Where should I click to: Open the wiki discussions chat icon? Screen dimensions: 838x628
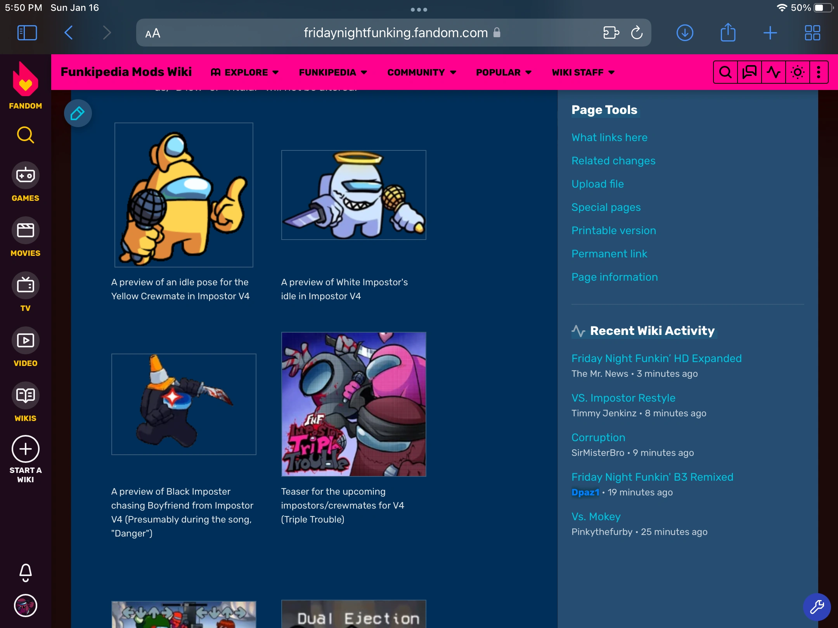coord(749,72)
